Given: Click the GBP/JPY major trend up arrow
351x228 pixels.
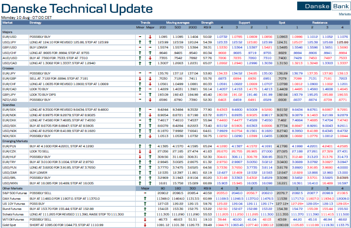Looking at the screenshot, I should (x=150, y=95).
